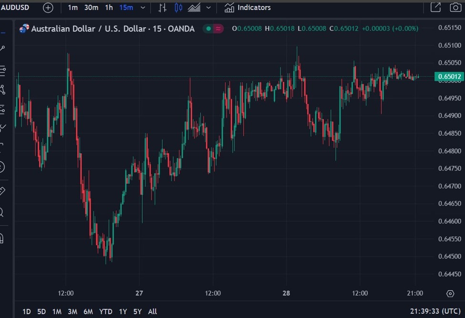Open the Indicators panel
Viewport: 465px width, 318px height.
point(248,8)
